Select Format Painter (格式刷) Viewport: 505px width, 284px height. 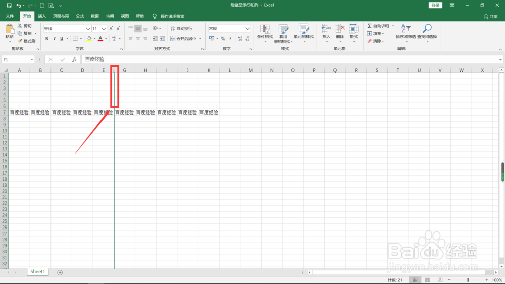coord(27,41)
